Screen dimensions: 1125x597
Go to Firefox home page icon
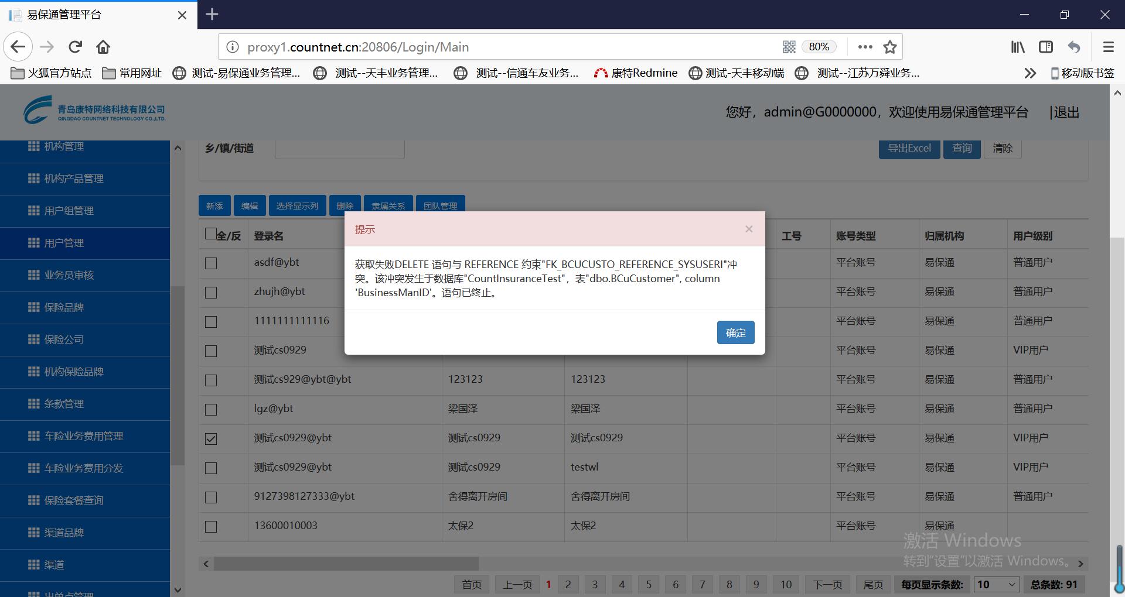tap(103, 47)
